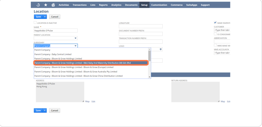
Task: Click the list scroll down arrow
Action: click(x=150, y=77)
